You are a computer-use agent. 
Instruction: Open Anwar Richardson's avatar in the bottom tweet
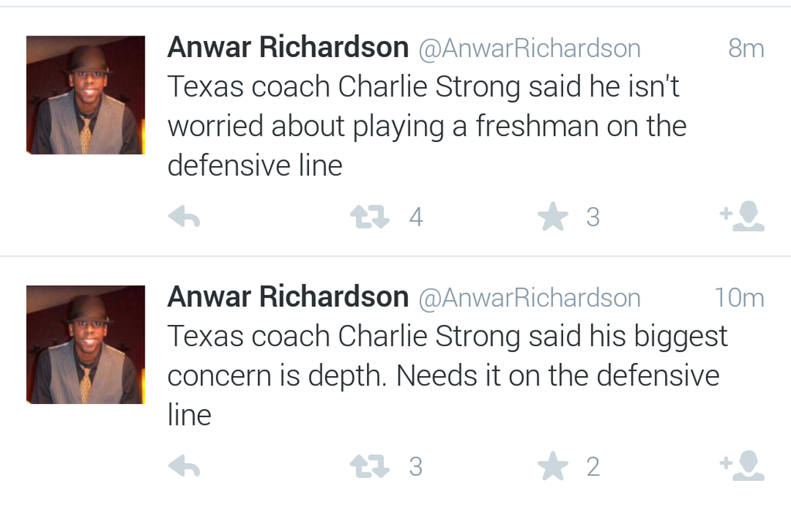[x=86, y=344]
